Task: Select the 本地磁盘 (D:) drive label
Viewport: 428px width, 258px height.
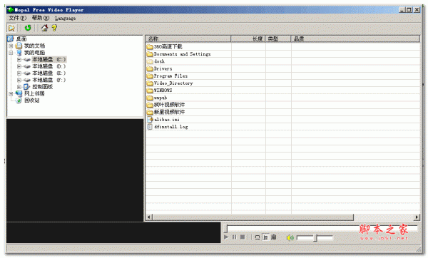Action: 49,66
